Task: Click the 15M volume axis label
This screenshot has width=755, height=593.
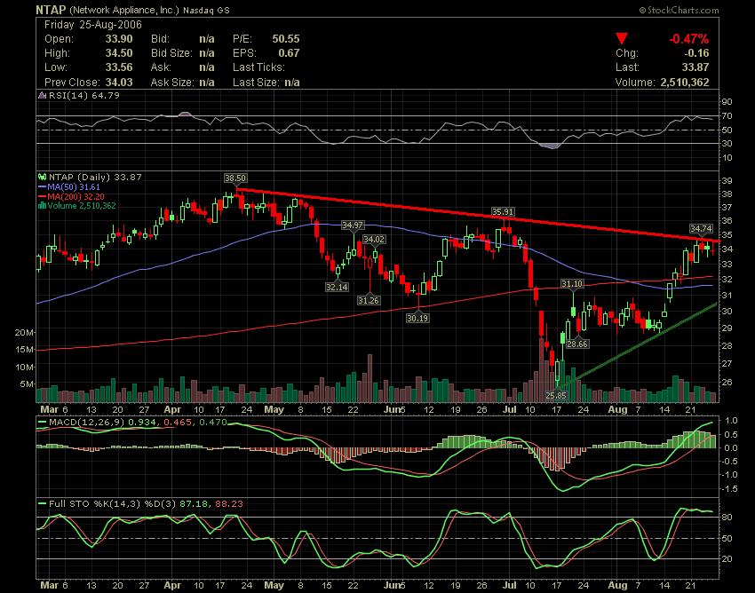Action: point(25,350)
